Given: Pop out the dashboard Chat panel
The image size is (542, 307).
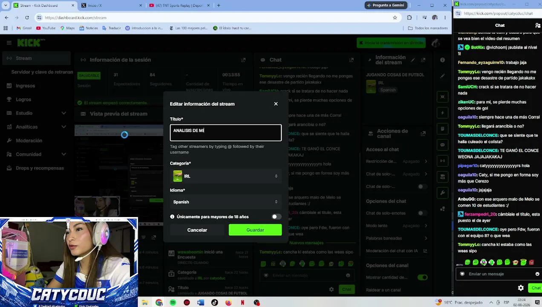Looking at the screenshot, I should (x=351, y=60).
